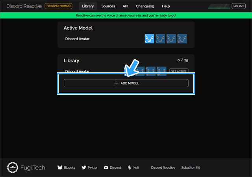The width and height of the screenshot is (252, 177).
Task: Click the last avatar thumbnail in Library row
Action: pos(162,70)
